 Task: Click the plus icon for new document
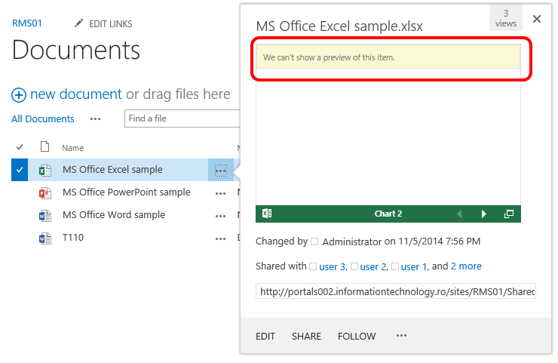19,95
